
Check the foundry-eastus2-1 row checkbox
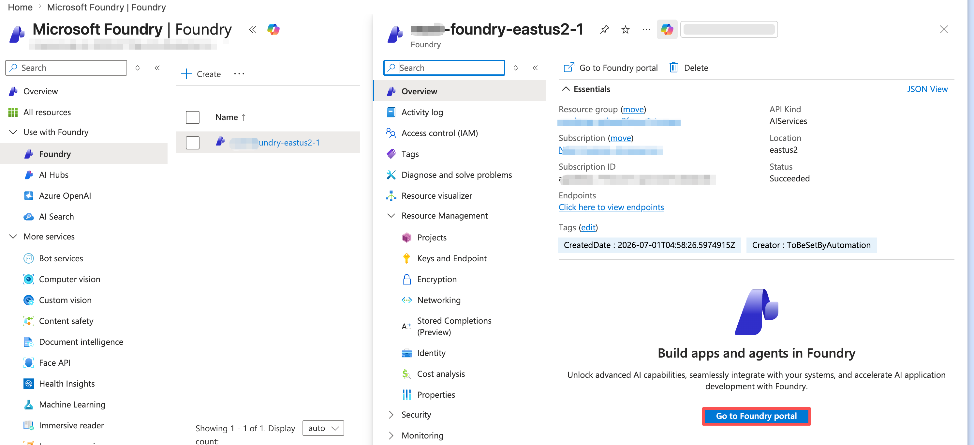192,143
